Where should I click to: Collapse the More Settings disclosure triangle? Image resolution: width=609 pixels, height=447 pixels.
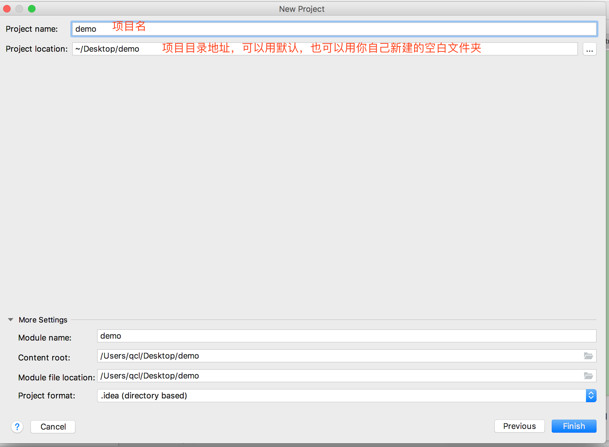(11, 320)
